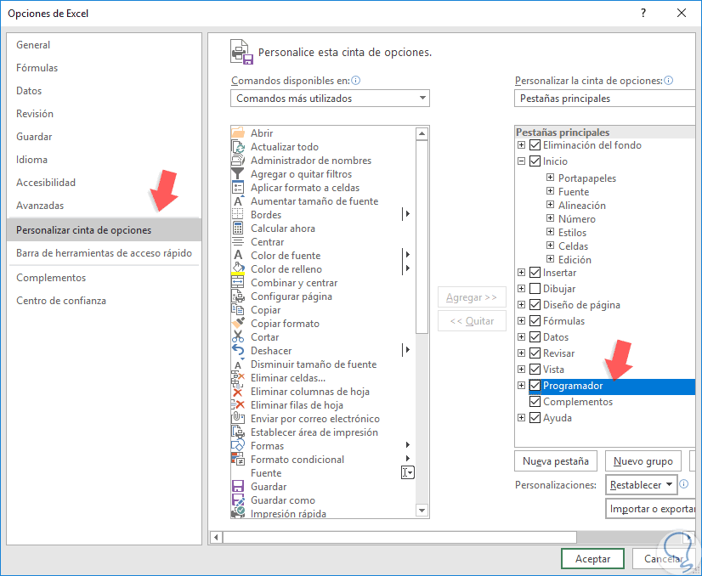Open the Fórmulas options category
Image resolution: width=702 pixels, height=576 pixels.
tap(104, 68)
